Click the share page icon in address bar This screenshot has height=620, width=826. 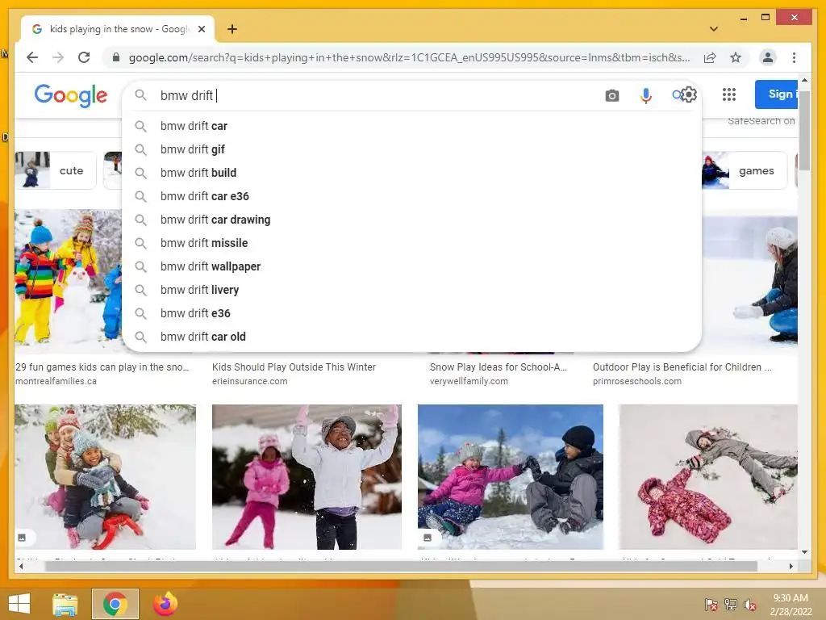[710, 57]
